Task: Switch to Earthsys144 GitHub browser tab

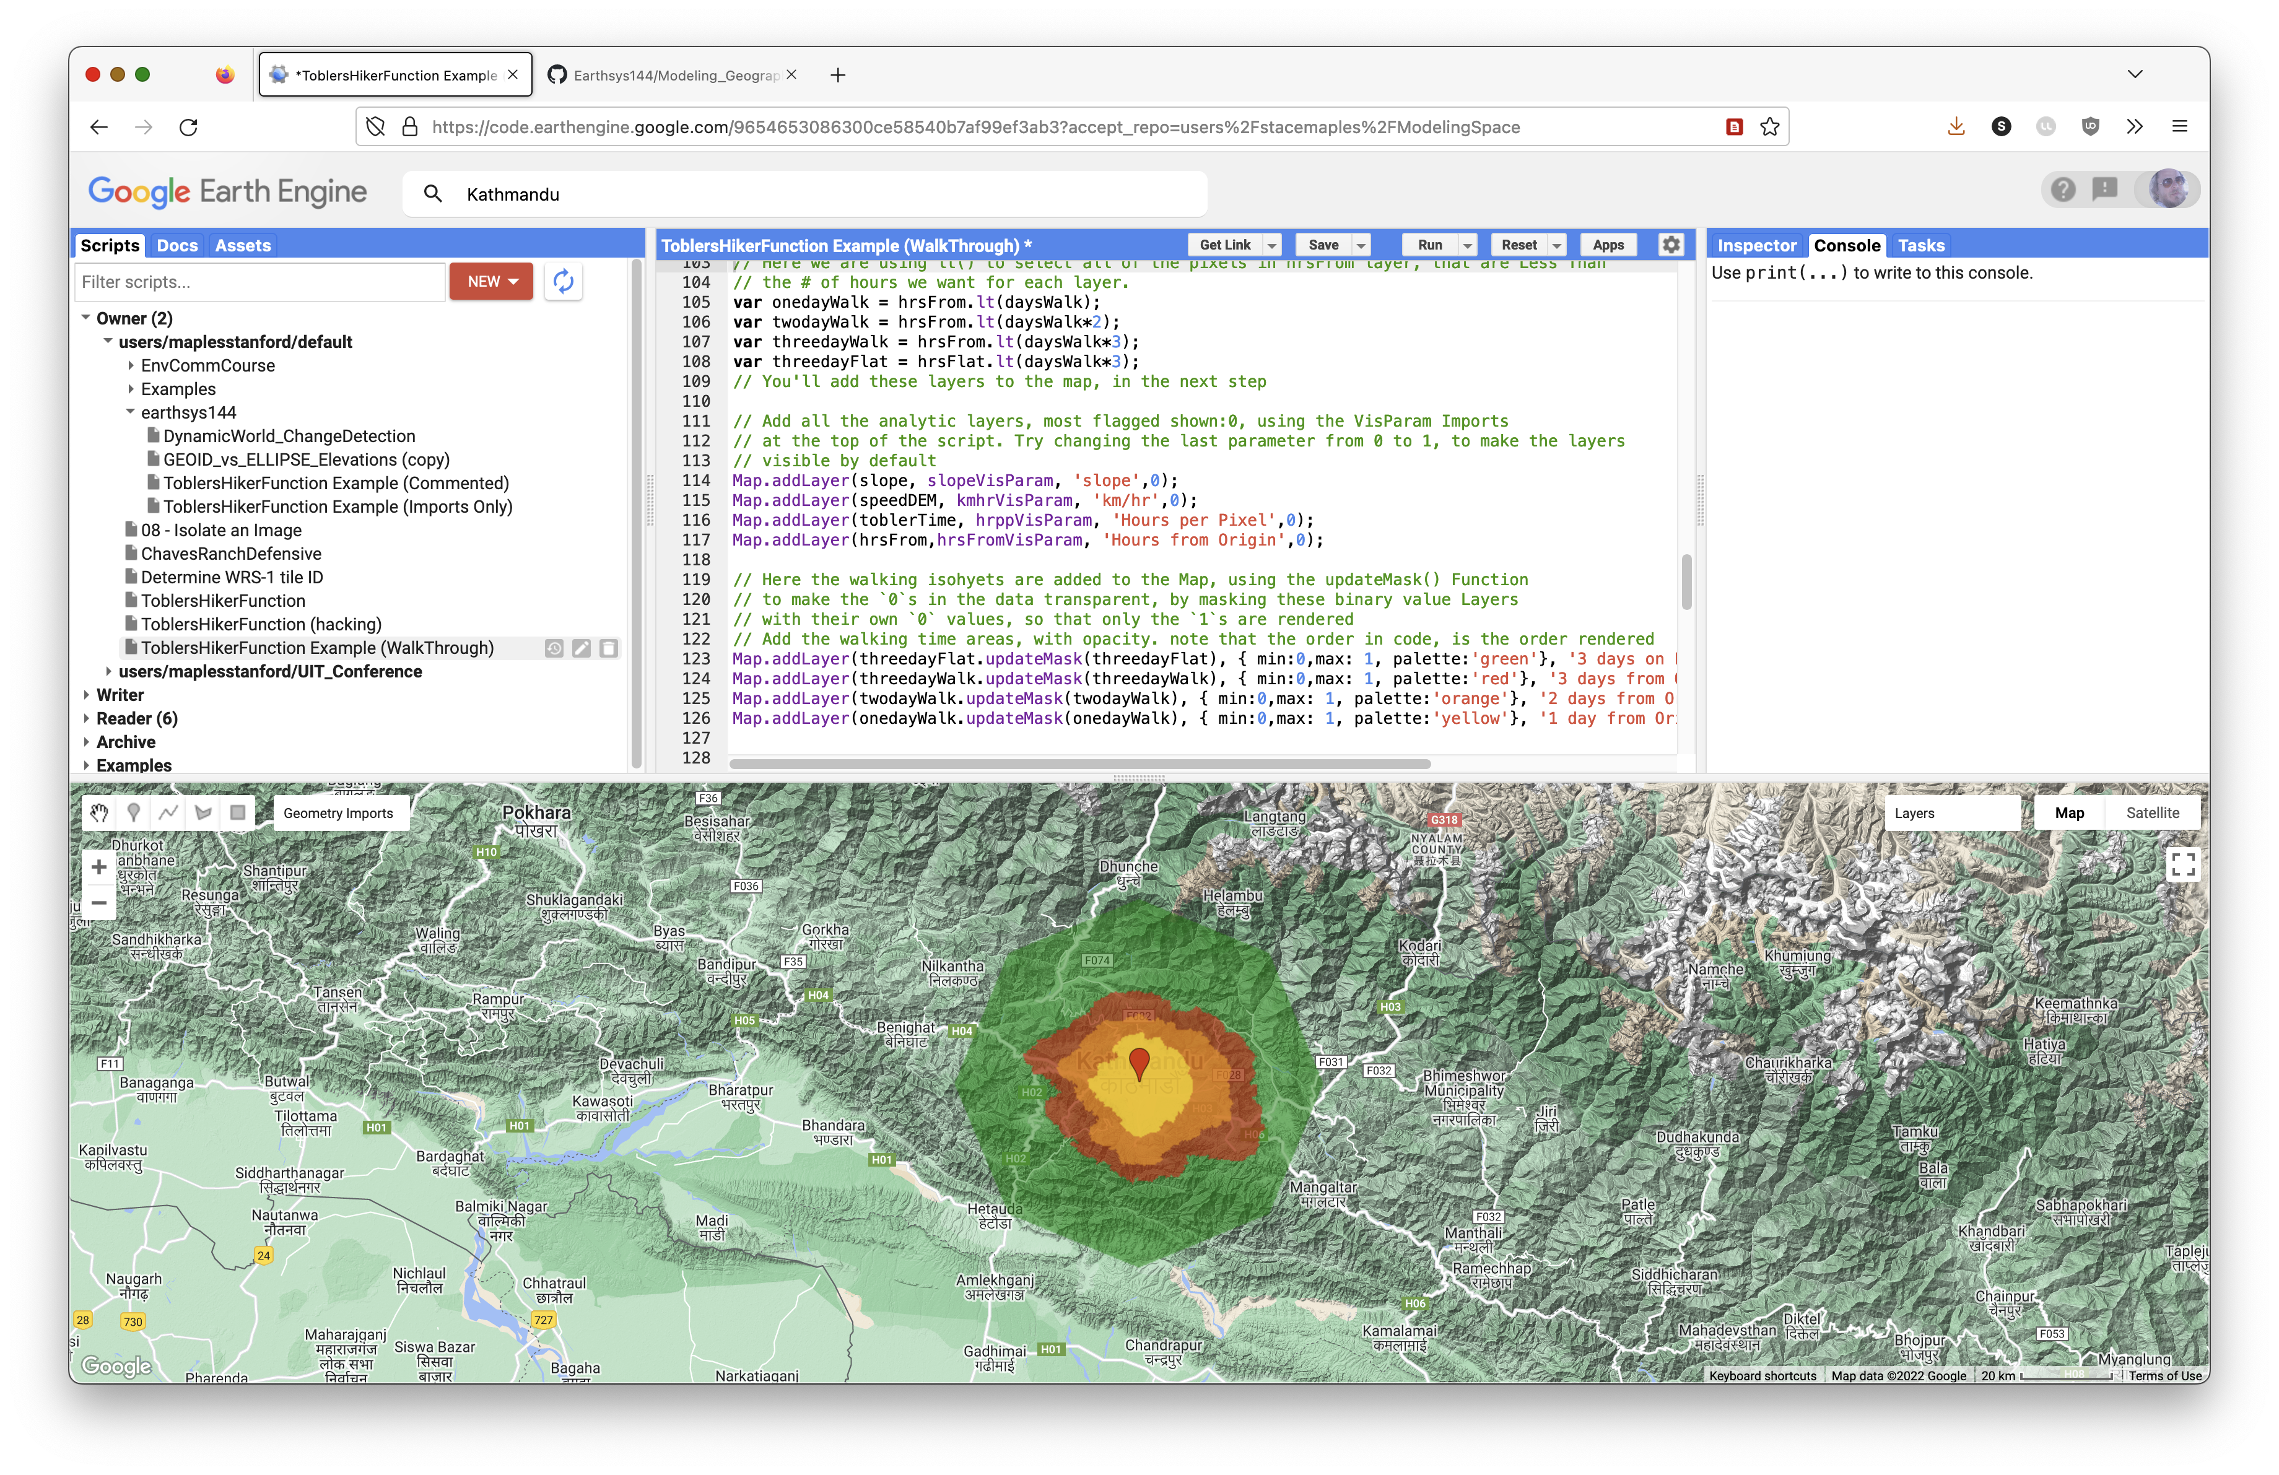Action: point(674,75)
